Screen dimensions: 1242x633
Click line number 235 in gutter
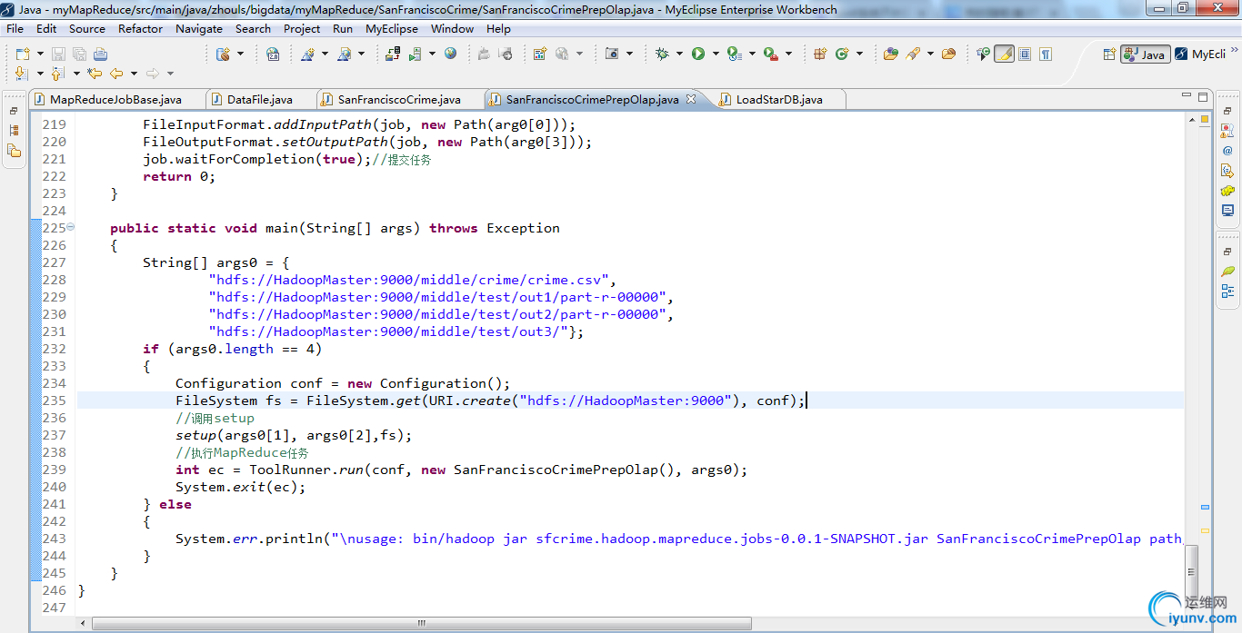(55, 401)
